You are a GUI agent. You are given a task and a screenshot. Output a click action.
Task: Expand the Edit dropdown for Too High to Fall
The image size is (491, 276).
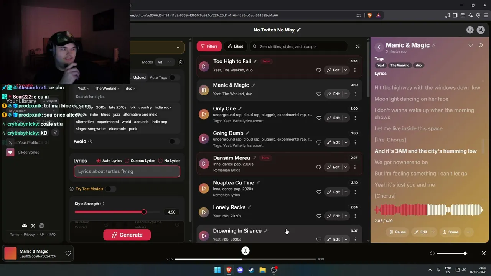coord(346,70)
